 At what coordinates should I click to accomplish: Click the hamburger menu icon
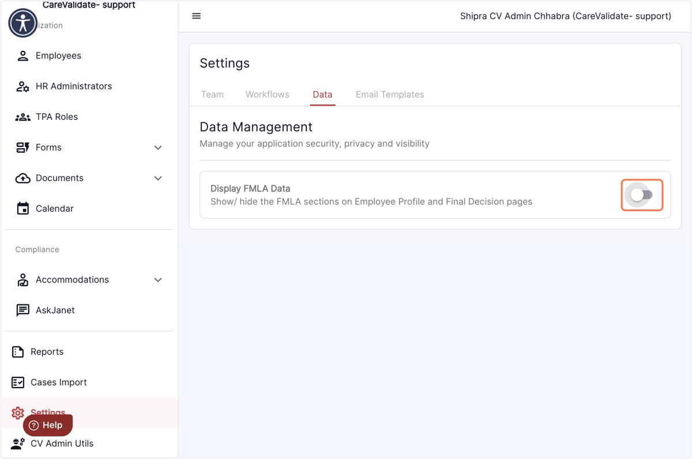click(x=196, y=16)
